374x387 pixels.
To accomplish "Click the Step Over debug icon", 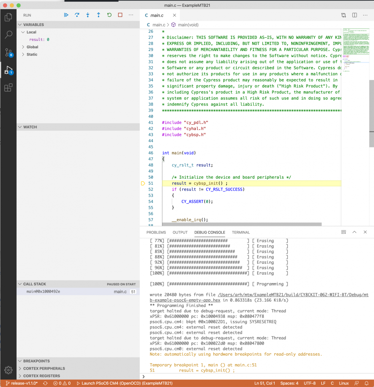I will (77, 15).
